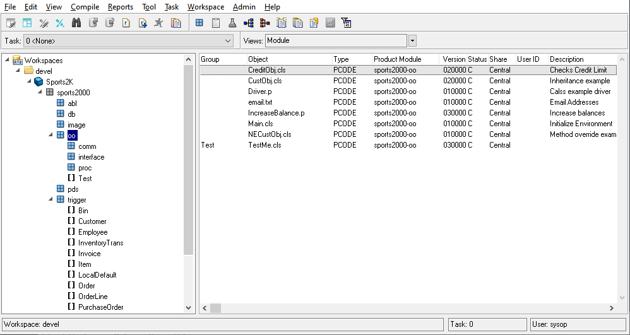Select the IncreaseBalance.p object
The height and width of the screenshot is (335, 630).
tap(276, 113)
